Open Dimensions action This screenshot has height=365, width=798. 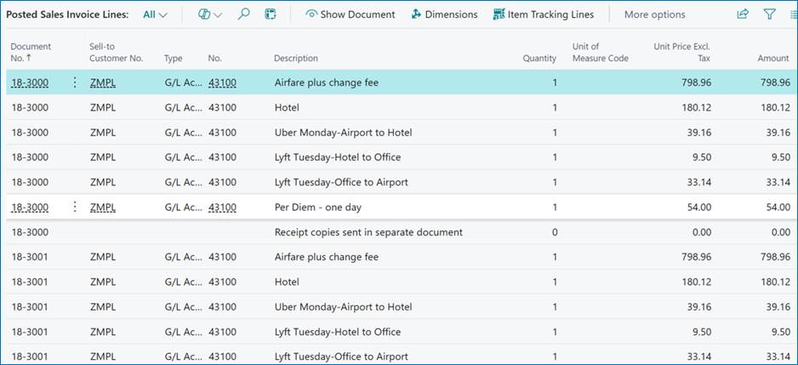coord(444,14)
